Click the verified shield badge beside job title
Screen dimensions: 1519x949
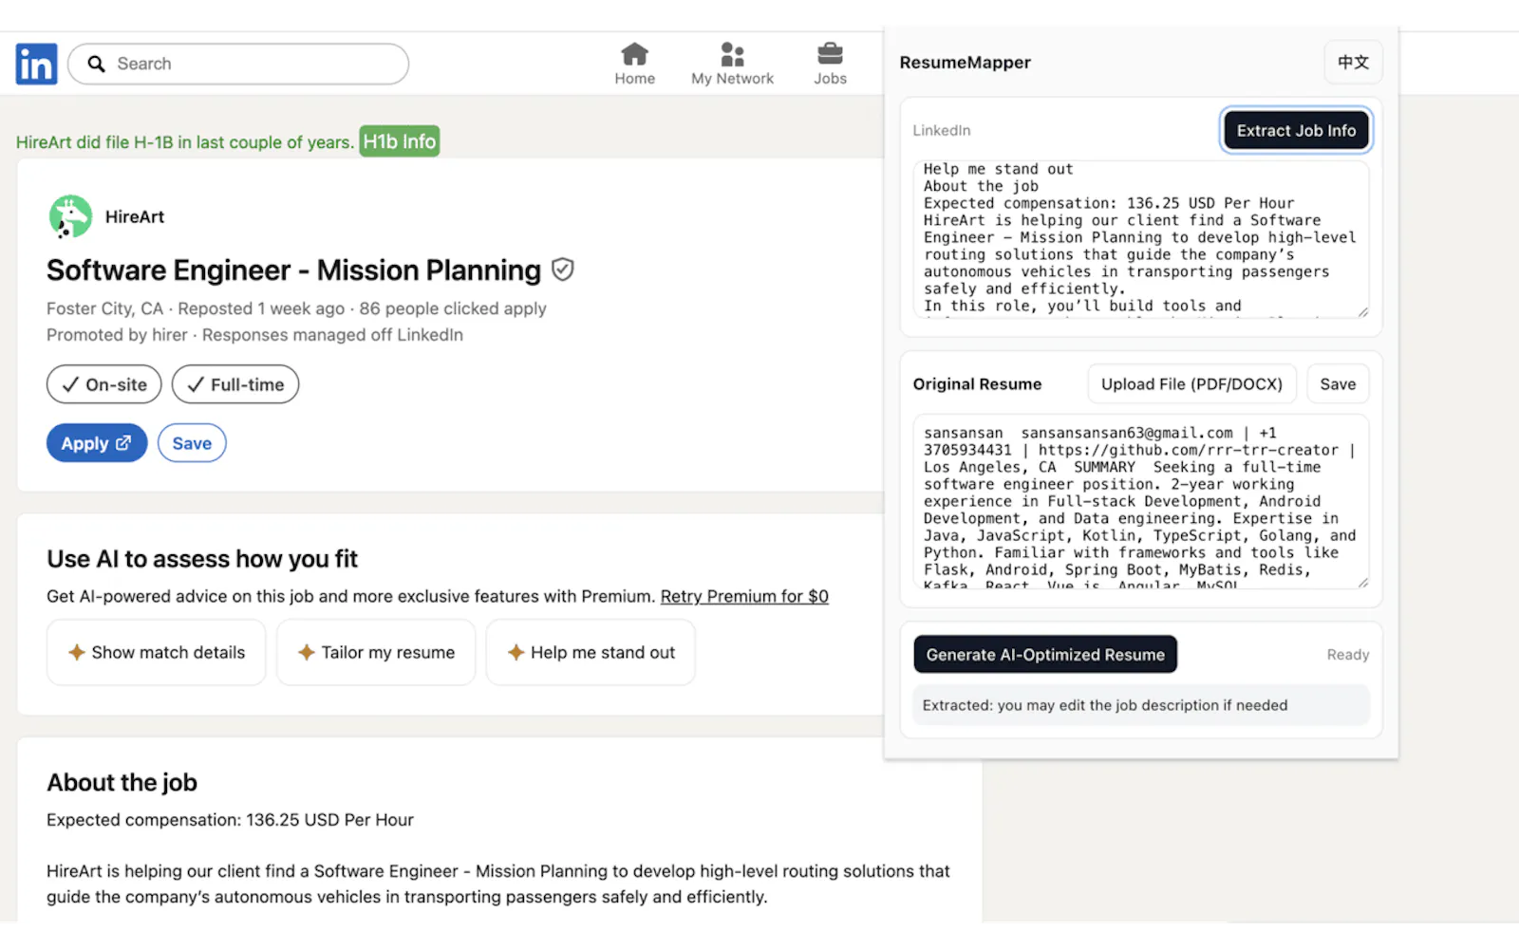tap(563, 270)
